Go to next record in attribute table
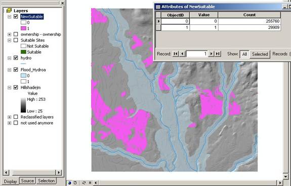The image size is (291, 186). coord(211,54)
